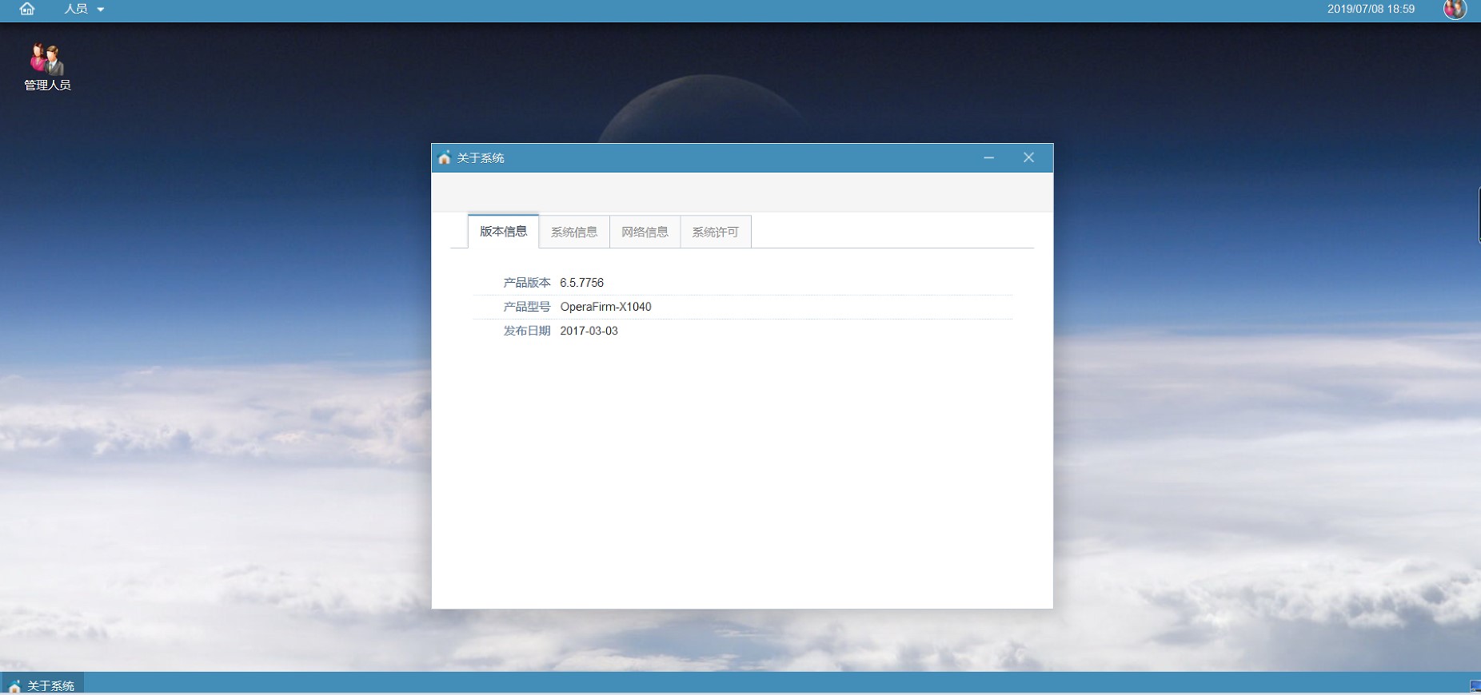Click the release date 2017-03-03
The image size is (1481, 695).
coord(589,331)
